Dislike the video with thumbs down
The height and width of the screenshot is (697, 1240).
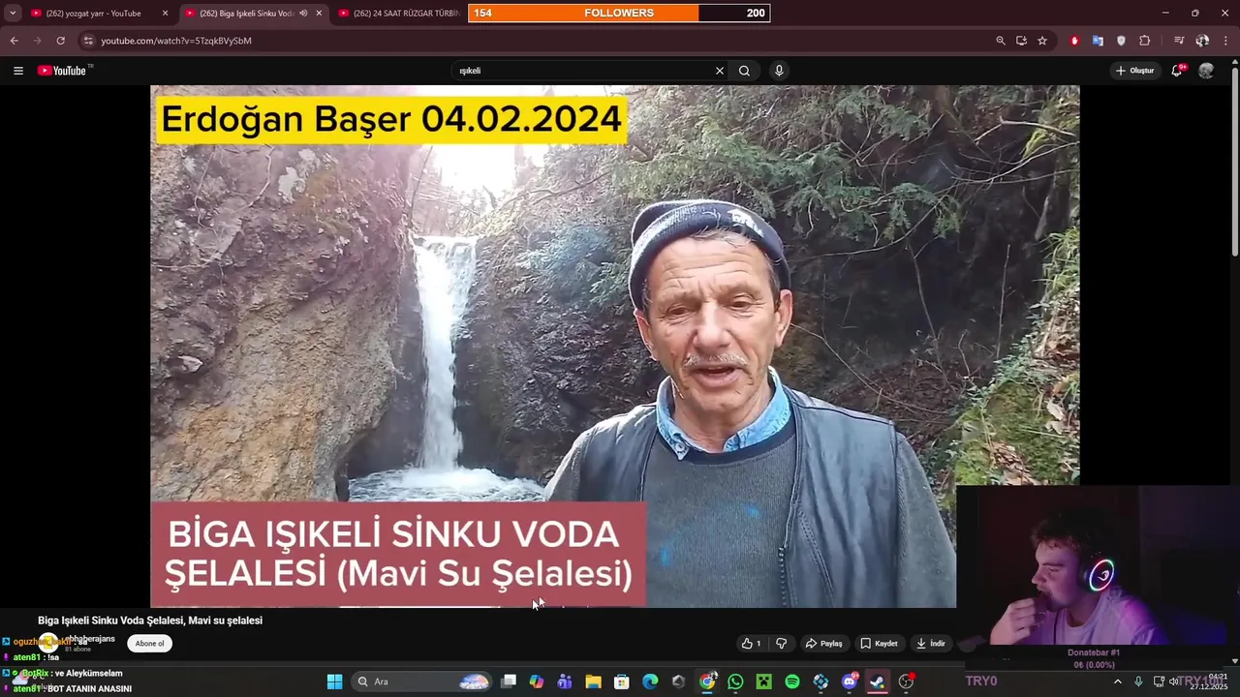point(781,644)
